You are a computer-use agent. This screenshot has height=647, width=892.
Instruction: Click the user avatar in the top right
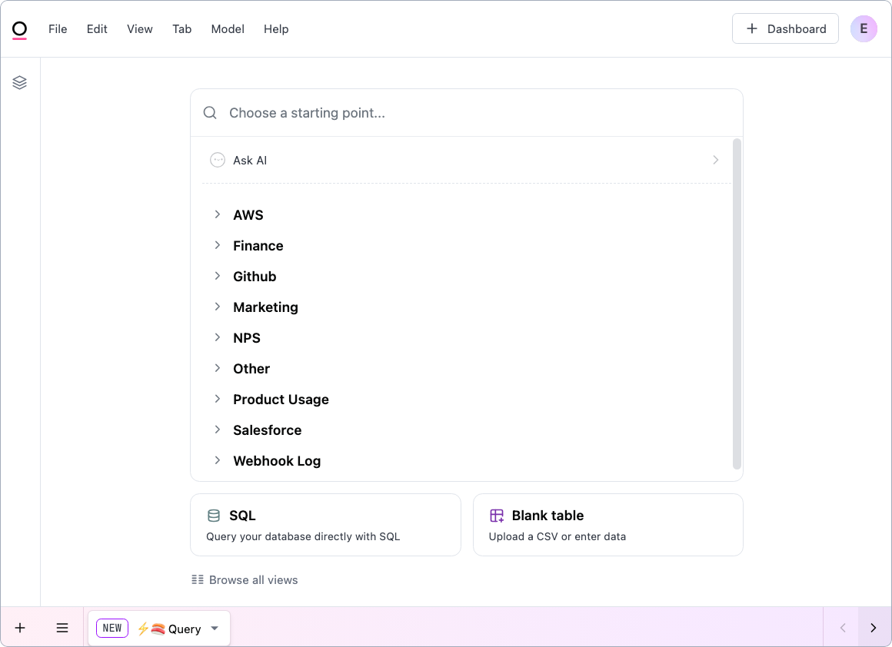[864, 28]
